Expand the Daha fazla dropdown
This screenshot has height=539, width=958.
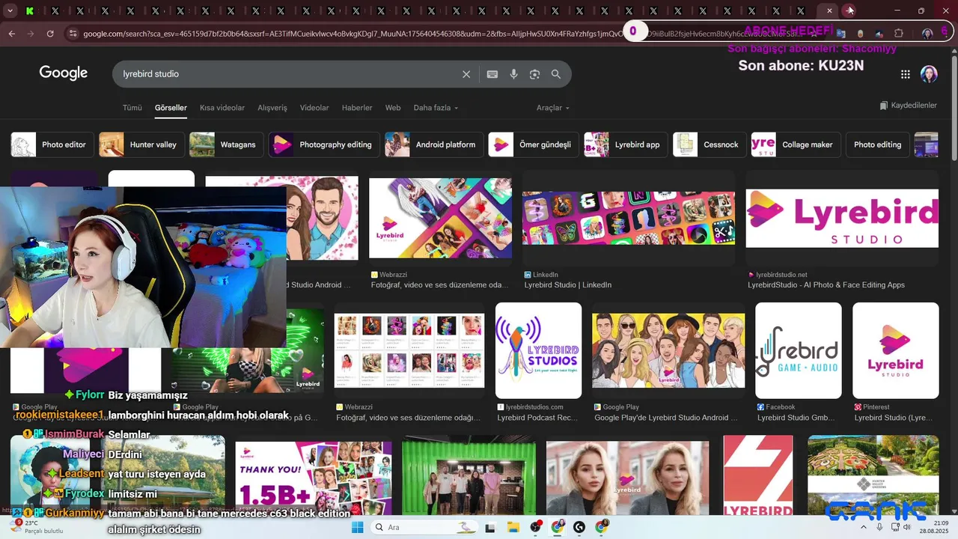(x=436, y=108)
